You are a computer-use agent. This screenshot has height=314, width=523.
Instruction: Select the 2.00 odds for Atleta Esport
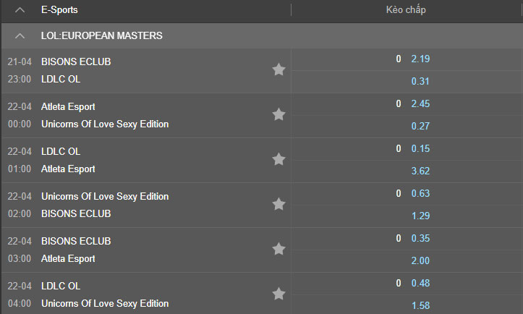[420, 260]
